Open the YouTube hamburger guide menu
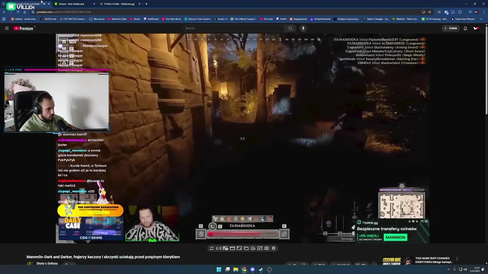 click(6, 28)
